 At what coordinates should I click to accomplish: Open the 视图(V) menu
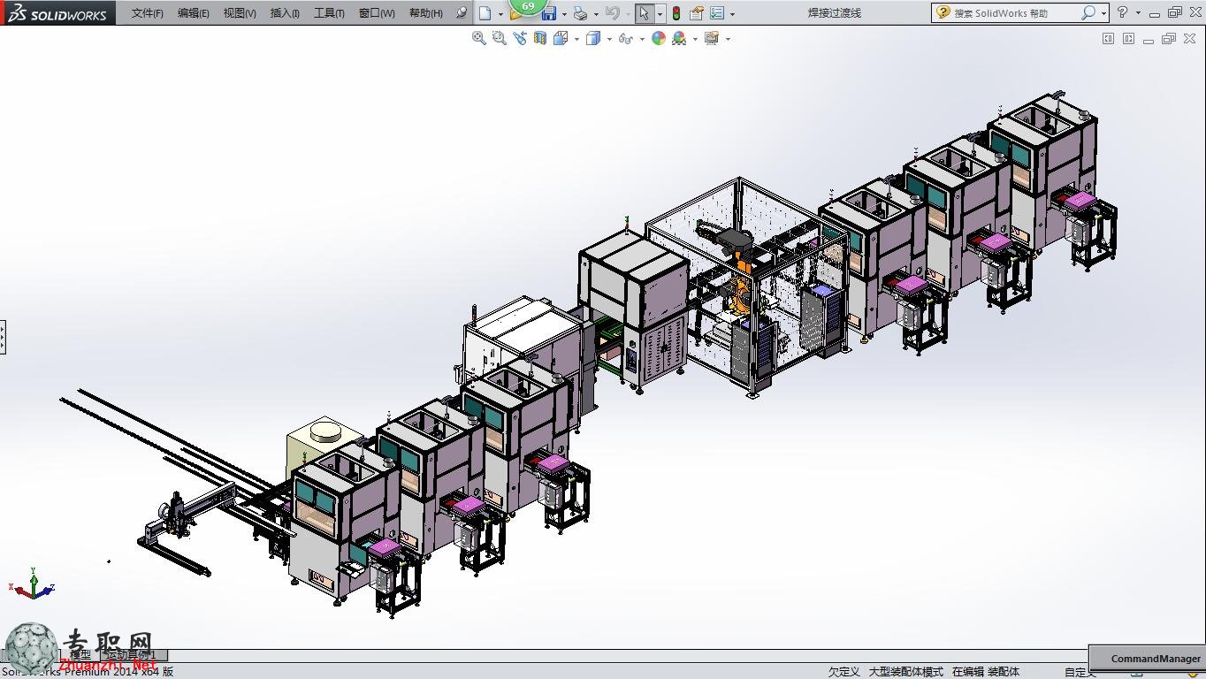(240, 13)
